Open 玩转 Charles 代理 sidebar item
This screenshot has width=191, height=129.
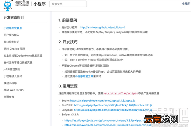coord(14,49)
